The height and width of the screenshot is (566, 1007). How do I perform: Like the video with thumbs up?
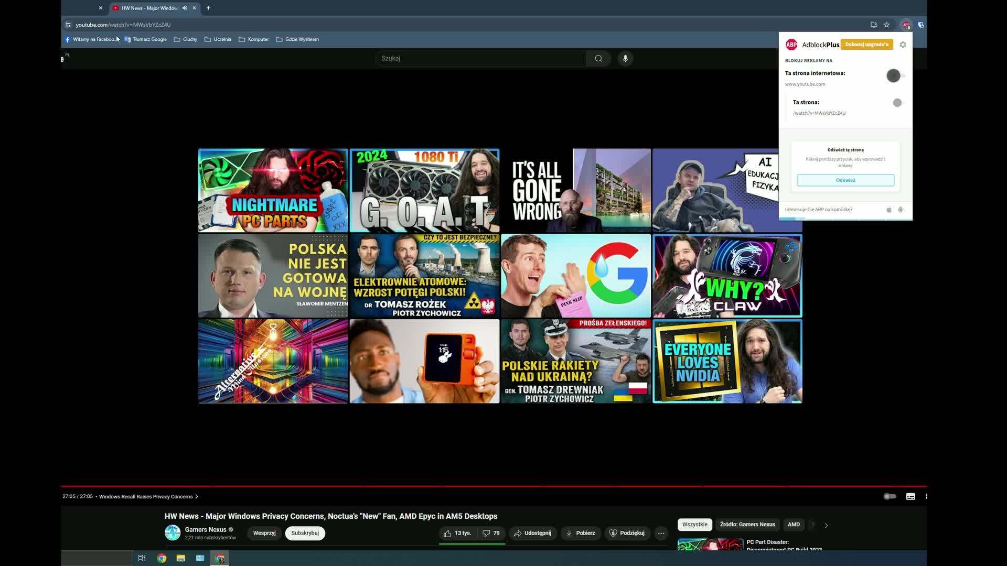(x=458, y=533)
